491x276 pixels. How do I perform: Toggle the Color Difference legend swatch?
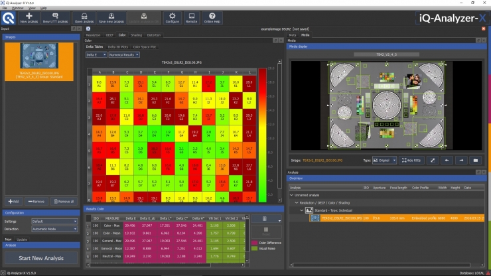pos(254,243)
